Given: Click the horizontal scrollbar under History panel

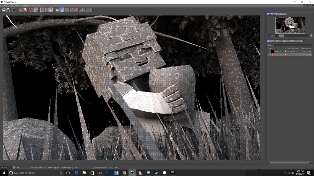Looking at the screenshot, I should click(290, 163).
